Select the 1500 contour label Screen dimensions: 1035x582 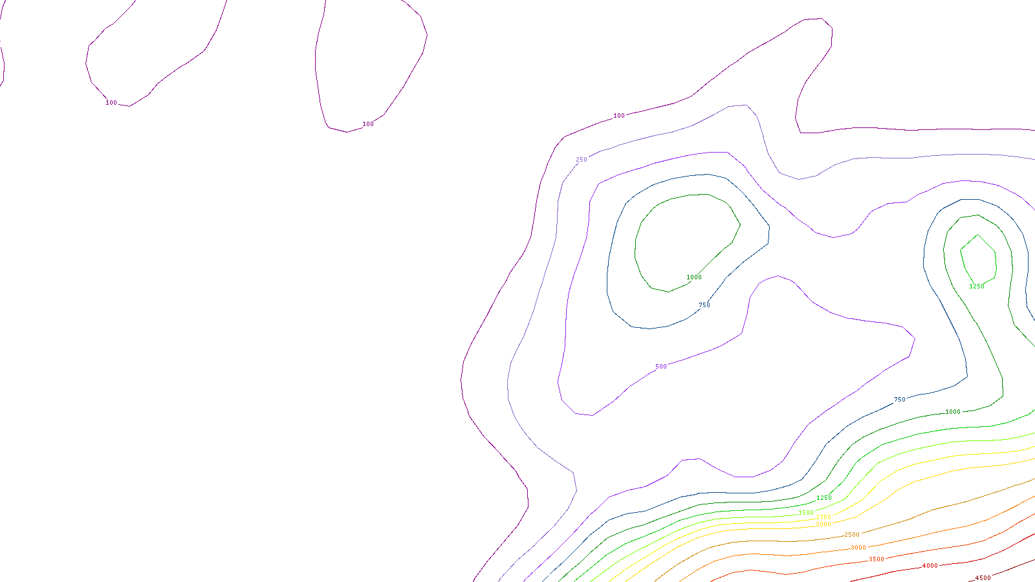(806, 513)
